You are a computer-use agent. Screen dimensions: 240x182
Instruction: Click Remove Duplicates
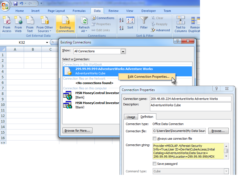[x=194, y=24]
